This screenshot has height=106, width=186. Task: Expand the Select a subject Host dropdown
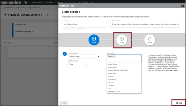pos(78,64)
